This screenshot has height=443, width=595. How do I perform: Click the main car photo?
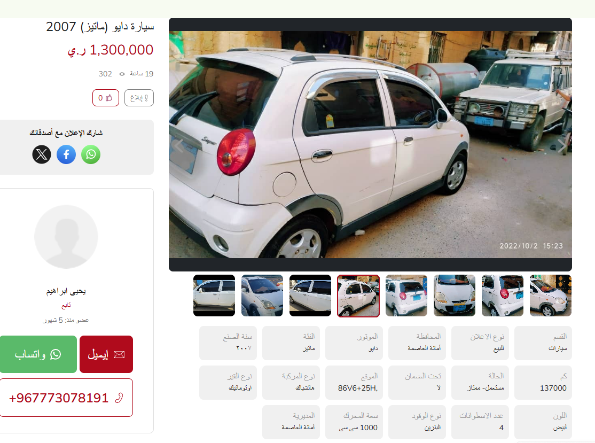370,145
